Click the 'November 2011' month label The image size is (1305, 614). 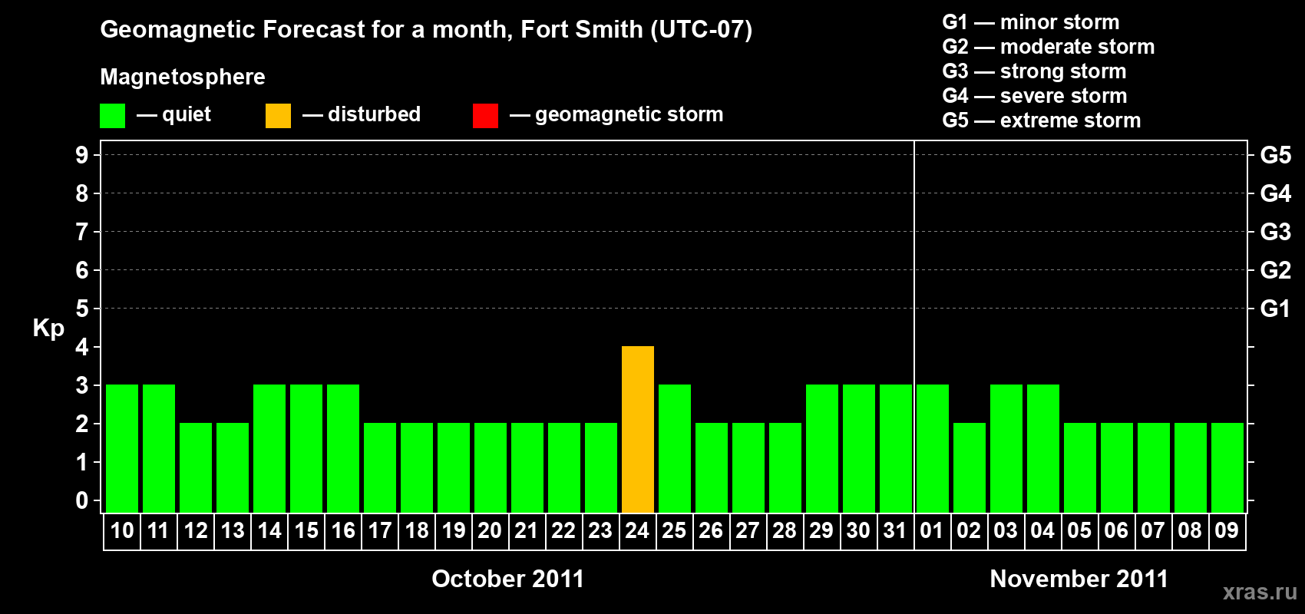coord(1079,579)
